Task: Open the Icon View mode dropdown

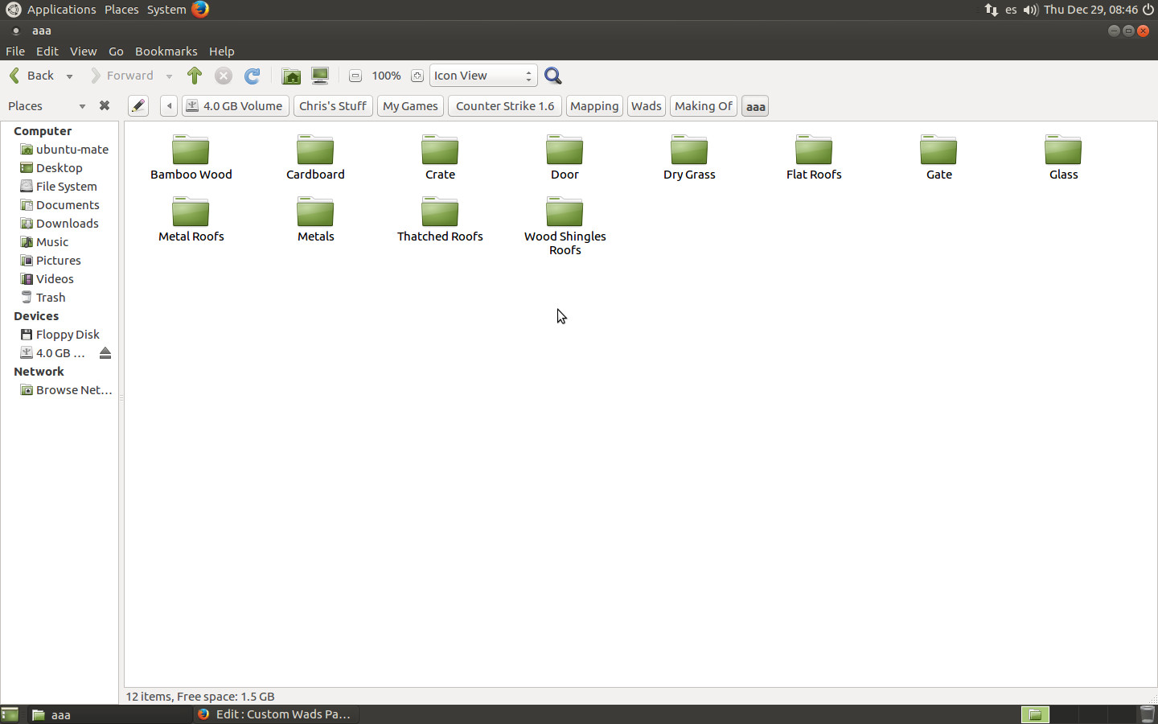Action: pos(482,75)
